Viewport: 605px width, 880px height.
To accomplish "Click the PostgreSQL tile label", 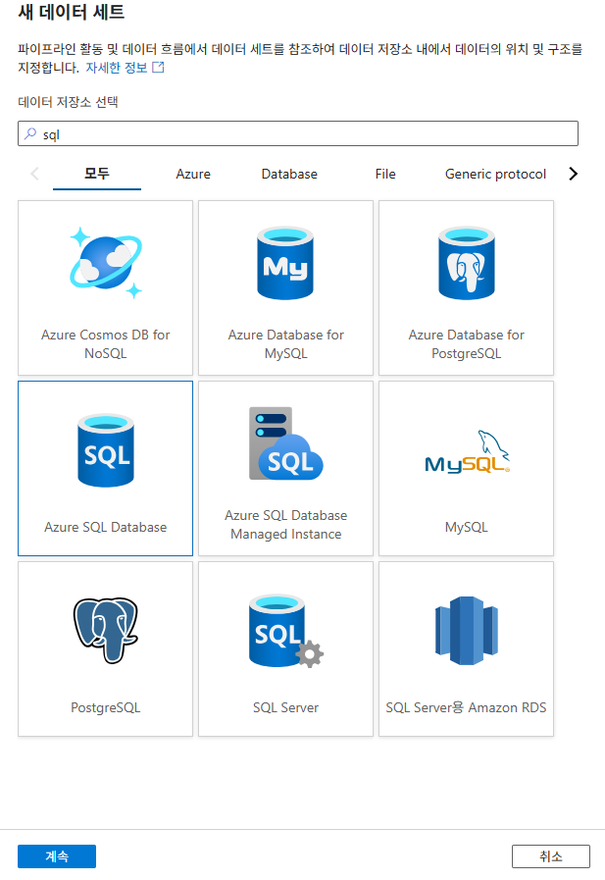I will pos(106,707).
